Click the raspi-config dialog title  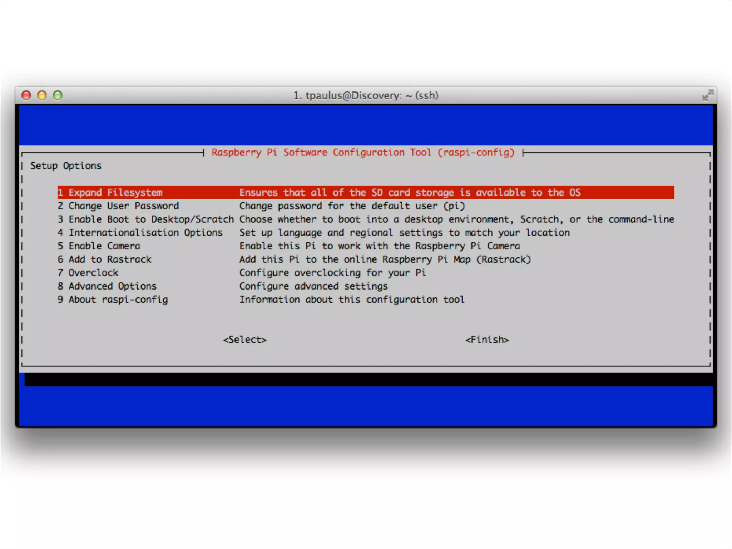363,153
